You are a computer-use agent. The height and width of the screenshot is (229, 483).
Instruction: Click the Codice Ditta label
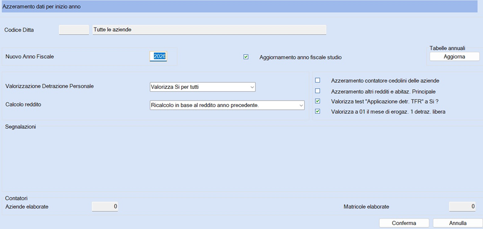(19, 30)
